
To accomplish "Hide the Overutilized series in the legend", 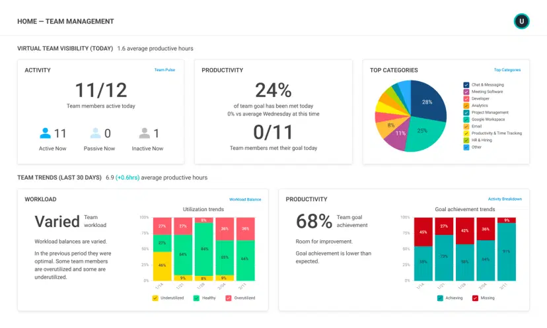I will (x=229, y=298).
